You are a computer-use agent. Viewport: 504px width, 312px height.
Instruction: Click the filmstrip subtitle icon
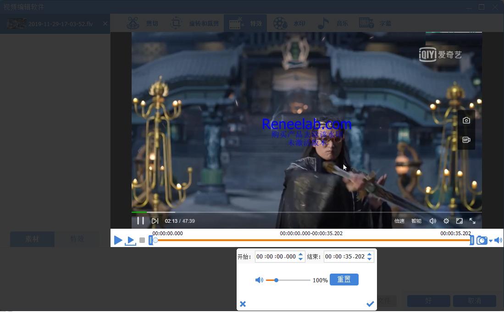pos(366,23)
